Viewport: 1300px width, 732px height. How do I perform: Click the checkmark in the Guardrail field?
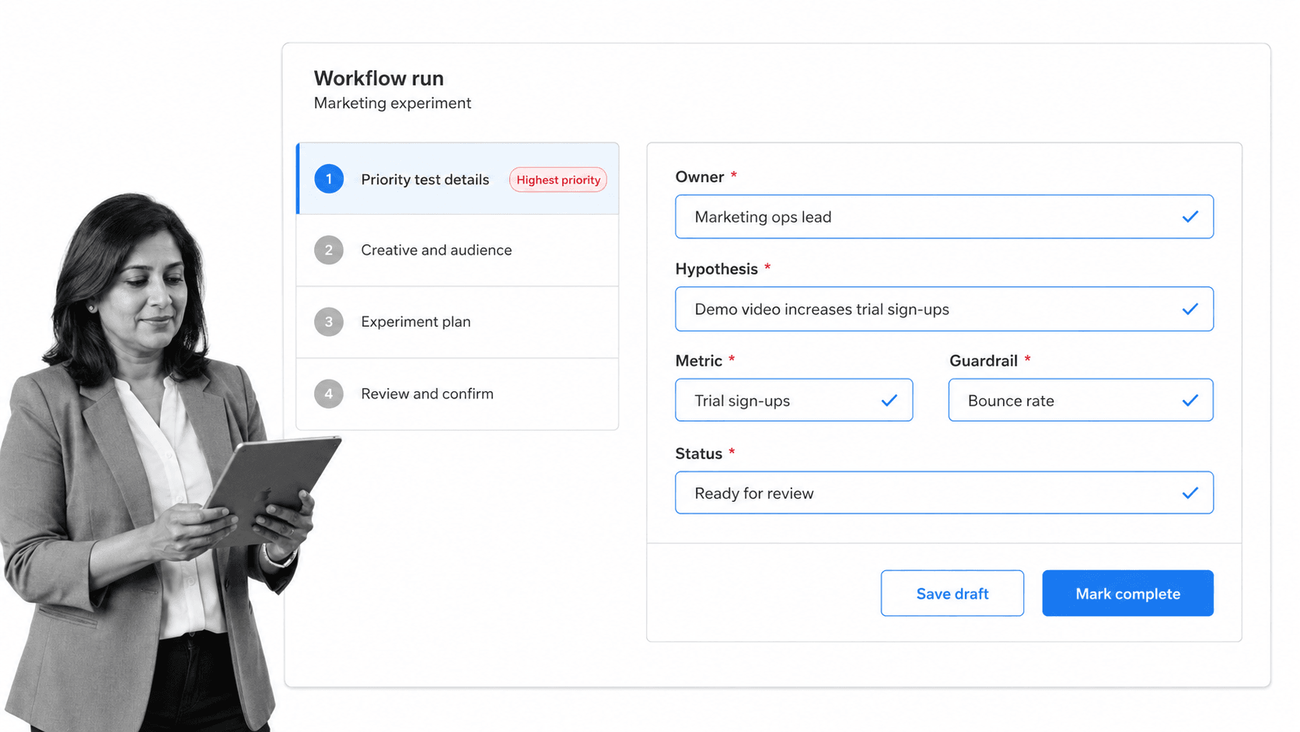1190,401
